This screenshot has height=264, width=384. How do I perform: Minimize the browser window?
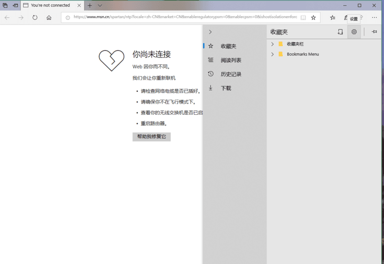(345, 5)
